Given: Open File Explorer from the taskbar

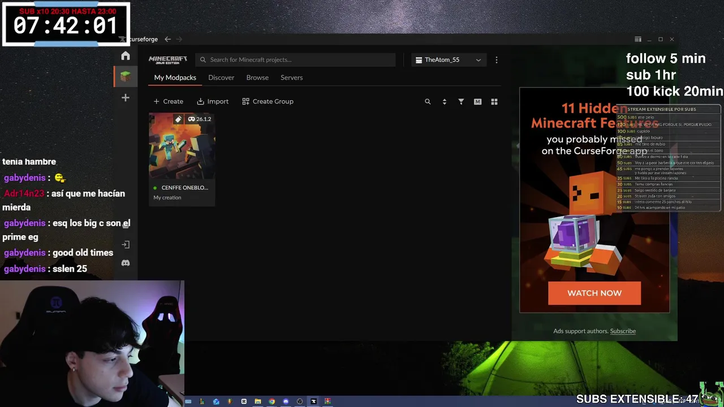Looking at the screenshot, I should 258,401.
